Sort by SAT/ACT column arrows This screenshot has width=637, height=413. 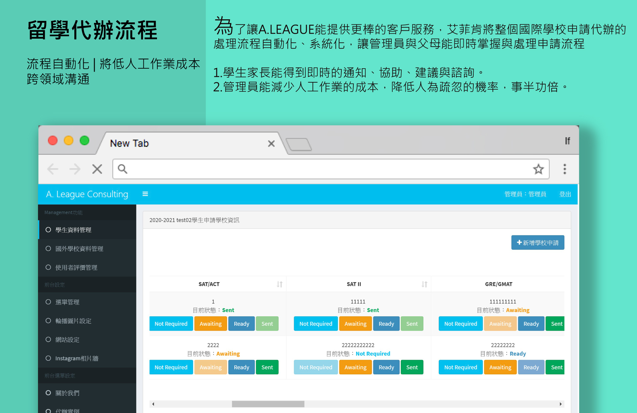(279, 284)
